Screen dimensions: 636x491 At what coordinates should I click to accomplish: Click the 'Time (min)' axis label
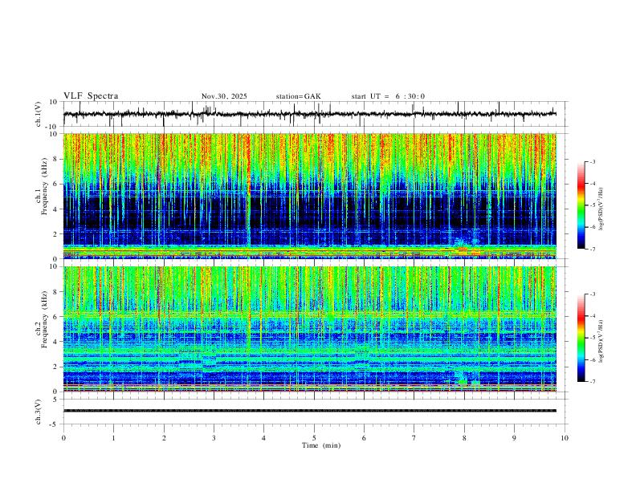[x=321, y=445]
